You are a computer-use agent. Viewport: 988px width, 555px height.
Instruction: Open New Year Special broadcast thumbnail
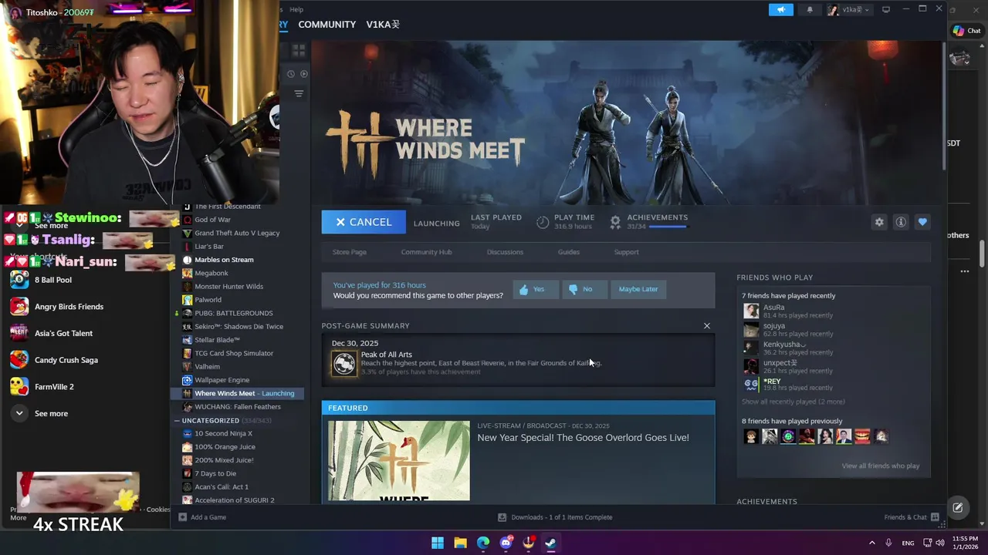tap(399, 461)
